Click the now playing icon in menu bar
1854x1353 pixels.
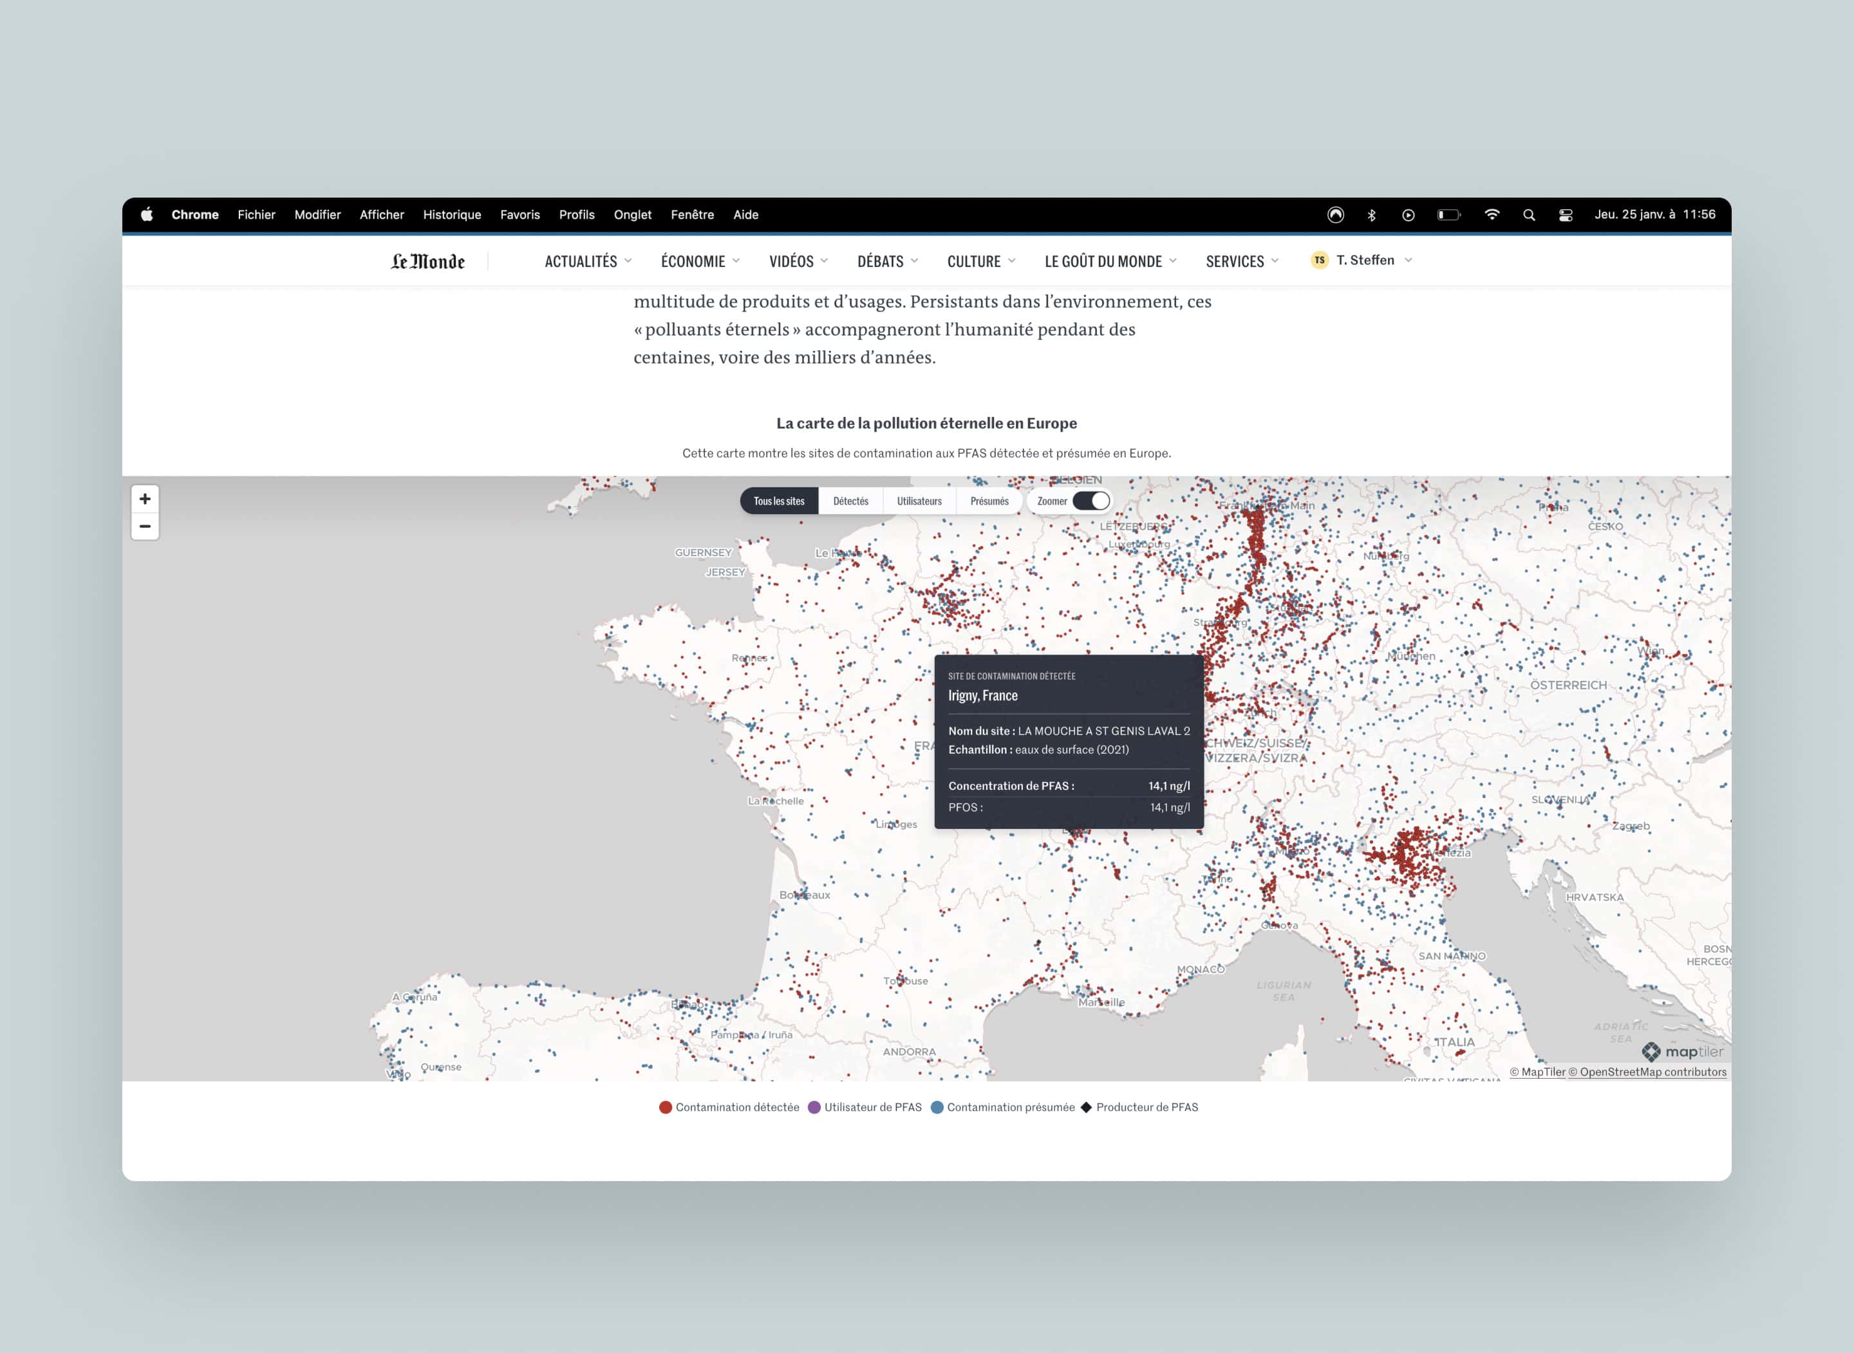[x=1409, y=214]
